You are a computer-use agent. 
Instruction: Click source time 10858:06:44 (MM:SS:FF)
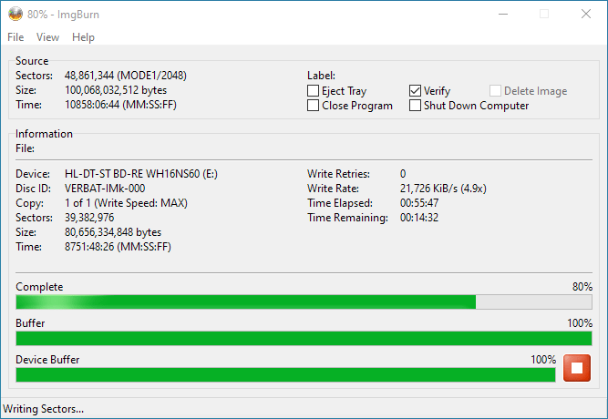coord(120,105)
